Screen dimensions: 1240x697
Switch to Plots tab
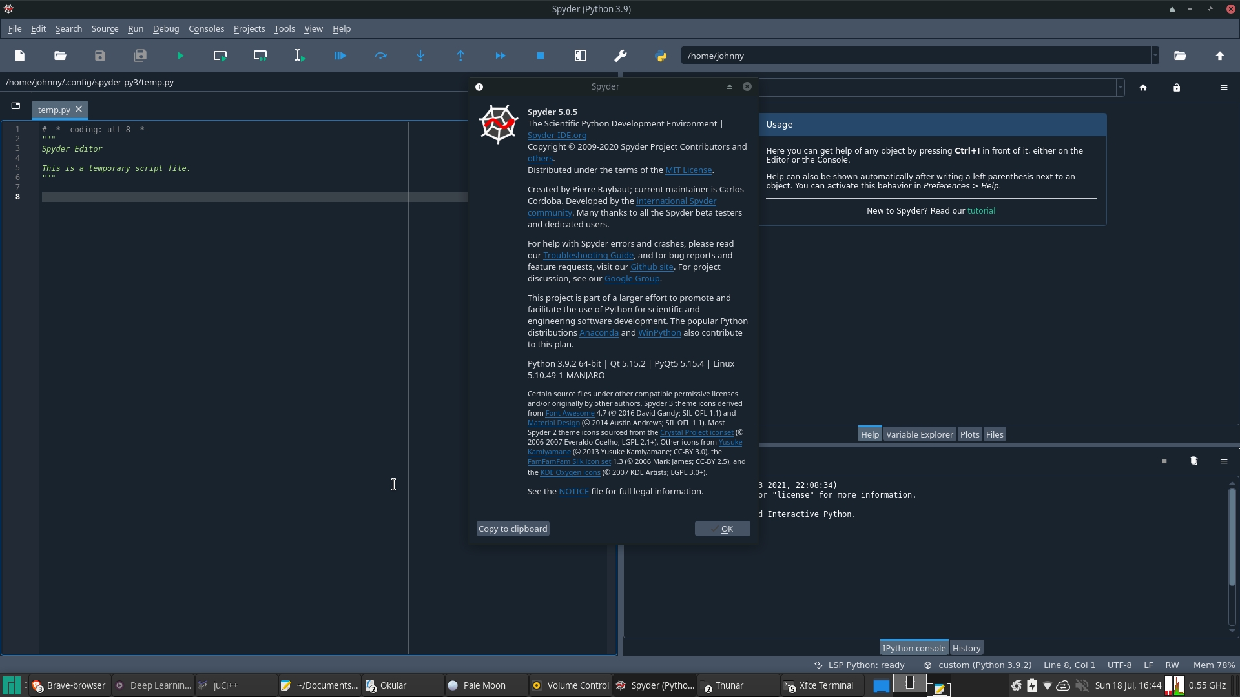pos(969,434)
